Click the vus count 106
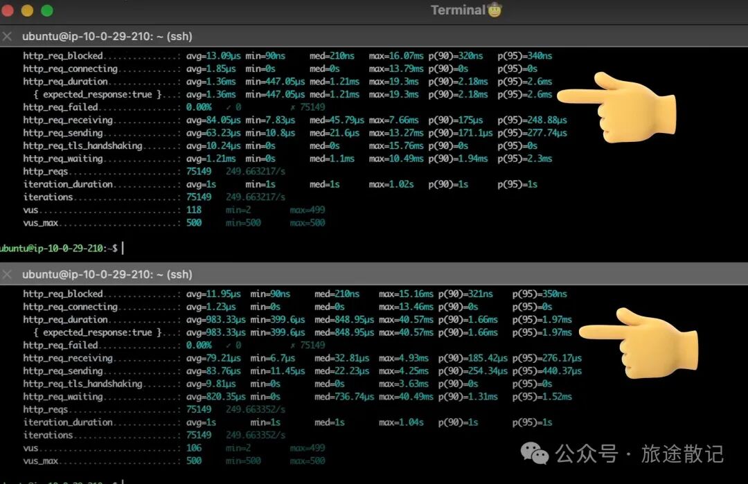The image size is (748, 484). point(194,448)
